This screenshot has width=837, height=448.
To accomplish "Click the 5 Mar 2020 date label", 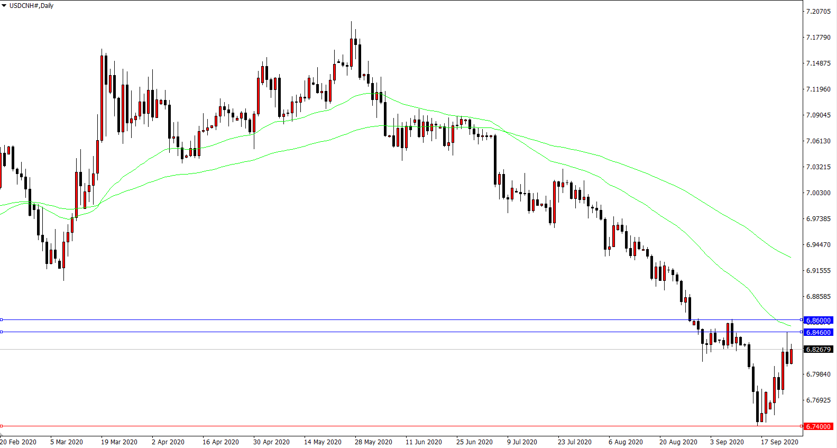I will click(x=67, y=442).
